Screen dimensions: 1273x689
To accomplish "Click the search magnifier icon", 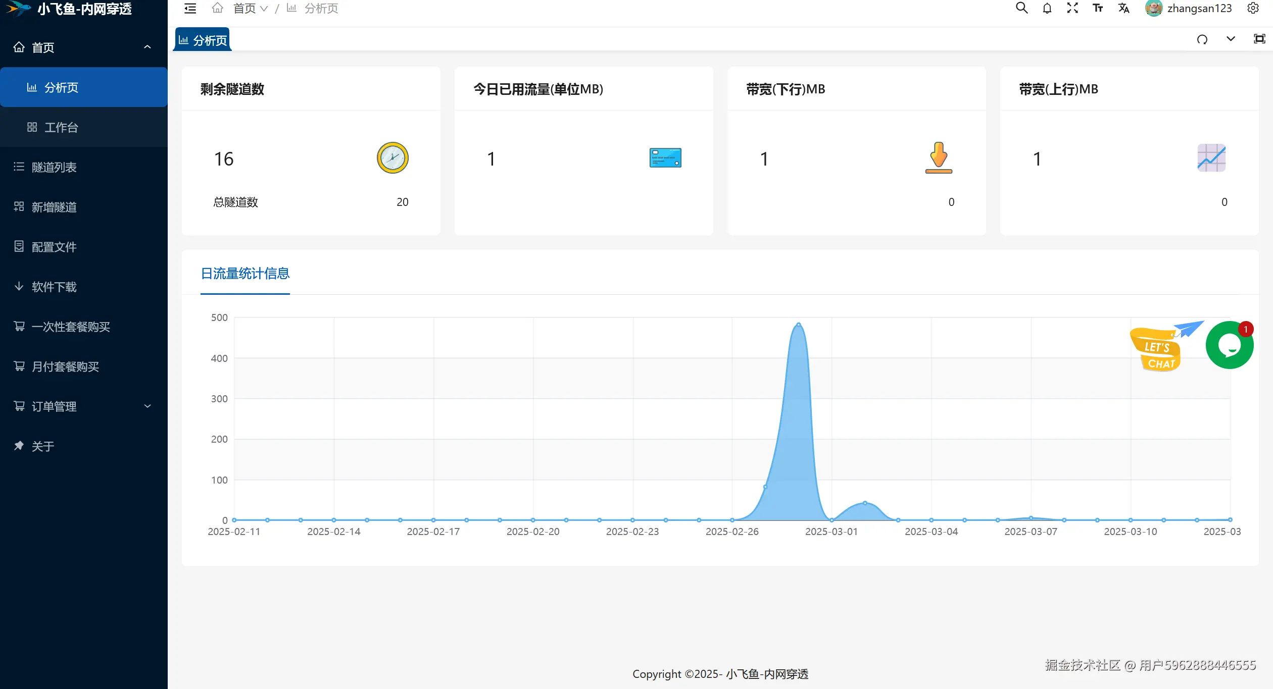I will pyautogui.click(x=1021, y=8).
